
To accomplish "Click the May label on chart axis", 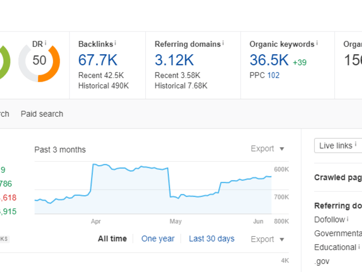I will pyautogui.click(x=176, y=221).
